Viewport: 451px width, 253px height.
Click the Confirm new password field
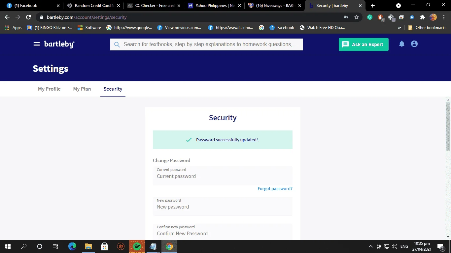(223, 232)
